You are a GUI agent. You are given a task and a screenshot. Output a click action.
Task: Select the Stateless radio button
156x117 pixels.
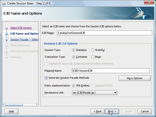[73, 50]
